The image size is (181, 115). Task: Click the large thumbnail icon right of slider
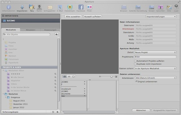pyautogui.click(x=116, y=76)
